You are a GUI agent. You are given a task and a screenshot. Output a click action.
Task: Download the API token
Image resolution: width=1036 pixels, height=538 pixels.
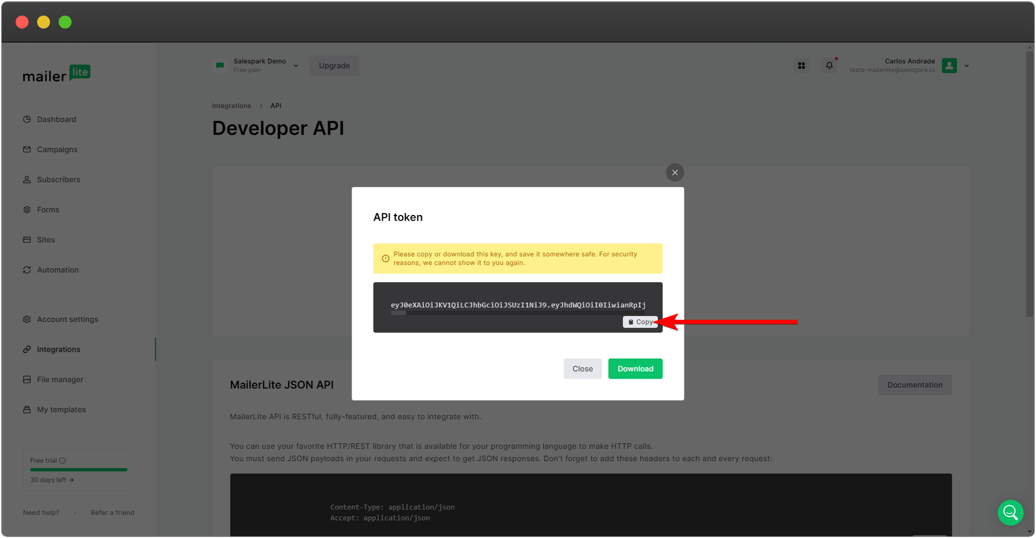(x=635, y=369)
